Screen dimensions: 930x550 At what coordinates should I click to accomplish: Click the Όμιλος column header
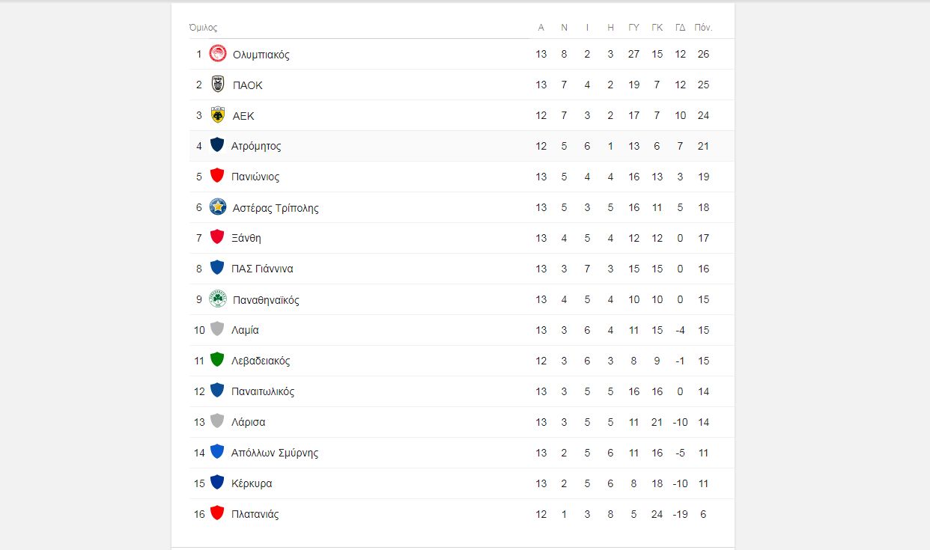pos(203,28)
